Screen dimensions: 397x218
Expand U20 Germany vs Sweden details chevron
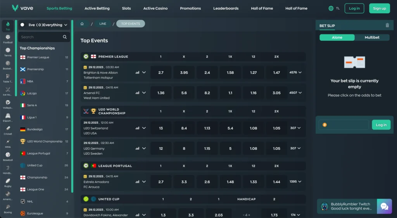click(x=144, y=148)
